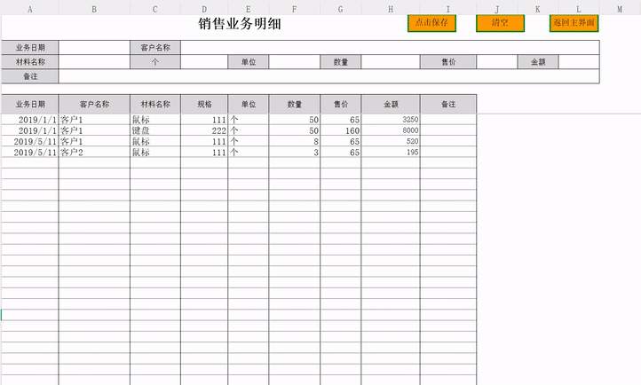Select the amount cell showing 8000

point(391,130)
